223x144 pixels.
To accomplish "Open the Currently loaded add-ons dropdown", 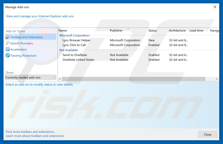I will (30, 77).
